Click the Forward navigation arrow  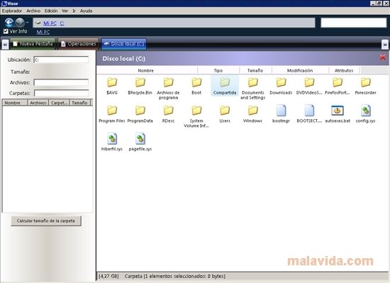[x=20, y=23]
